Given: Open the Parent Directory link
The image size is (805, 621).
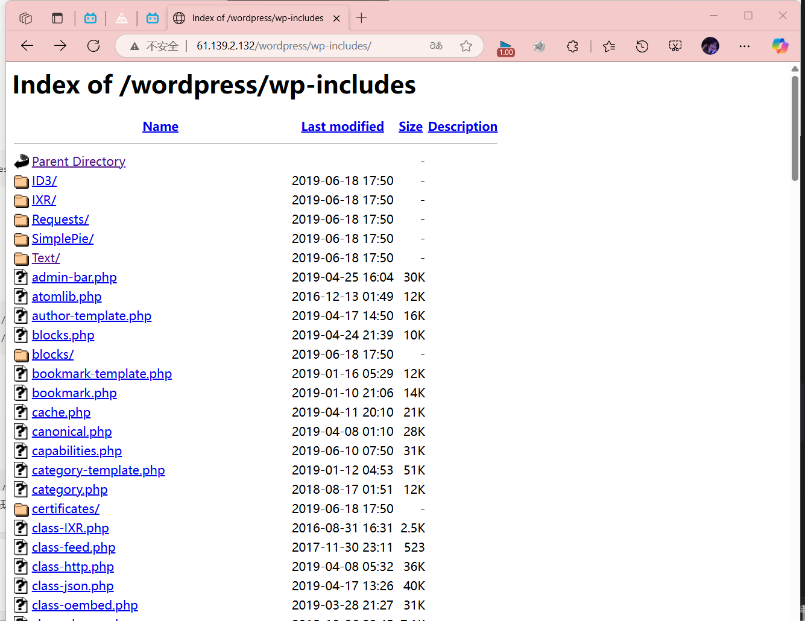Looking at the screenshot, I should [78, 162].
